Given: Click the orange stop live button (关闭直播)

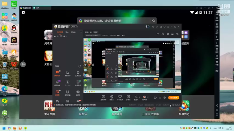Looking at the screenshot, I should [x=173, y=98].
